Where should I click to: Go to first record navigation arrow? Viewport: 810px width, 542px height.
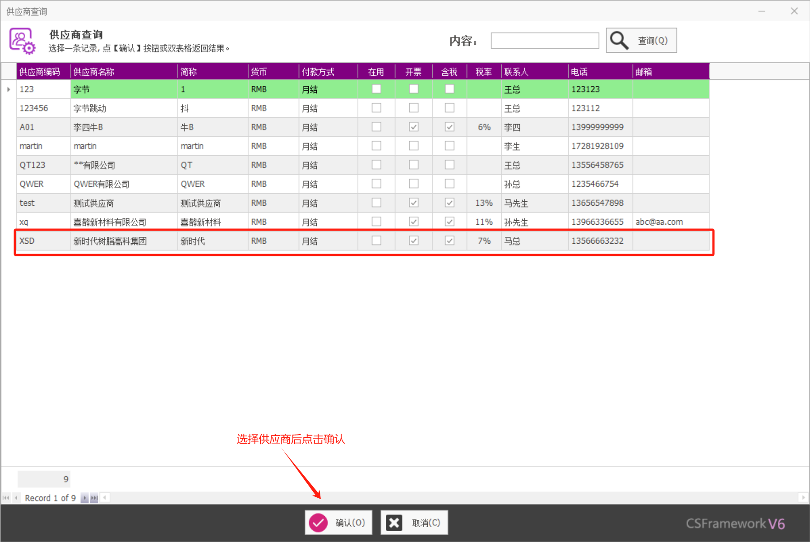click(6, 498)
